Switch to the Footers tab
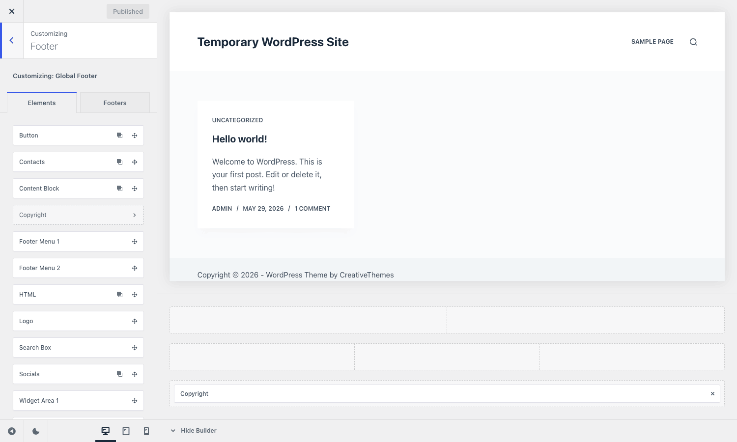 (115, 103)
